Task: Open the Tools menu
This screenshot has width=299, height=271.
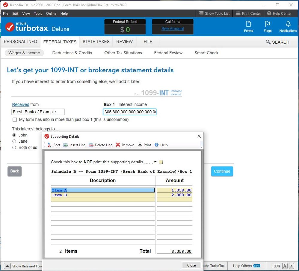Action: tap(38, 13)
